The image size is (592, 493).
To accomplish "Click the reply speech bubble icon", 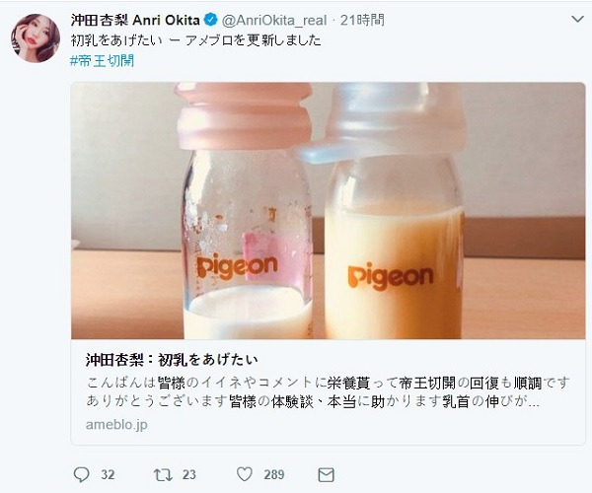I will [81, 474].
